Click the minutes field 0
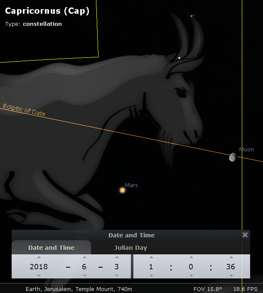This screenshot has height=293, width=263. click(191, 267)
